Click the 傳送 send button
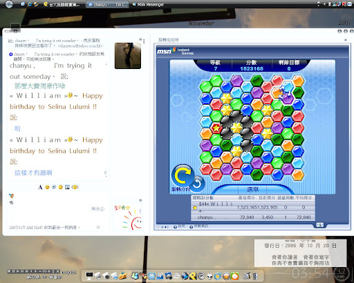 click(x=97, y=208)
